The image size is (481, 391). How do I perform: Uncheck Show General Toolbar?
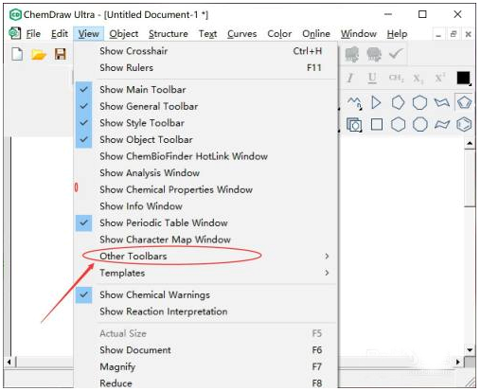tap(205, 106)
